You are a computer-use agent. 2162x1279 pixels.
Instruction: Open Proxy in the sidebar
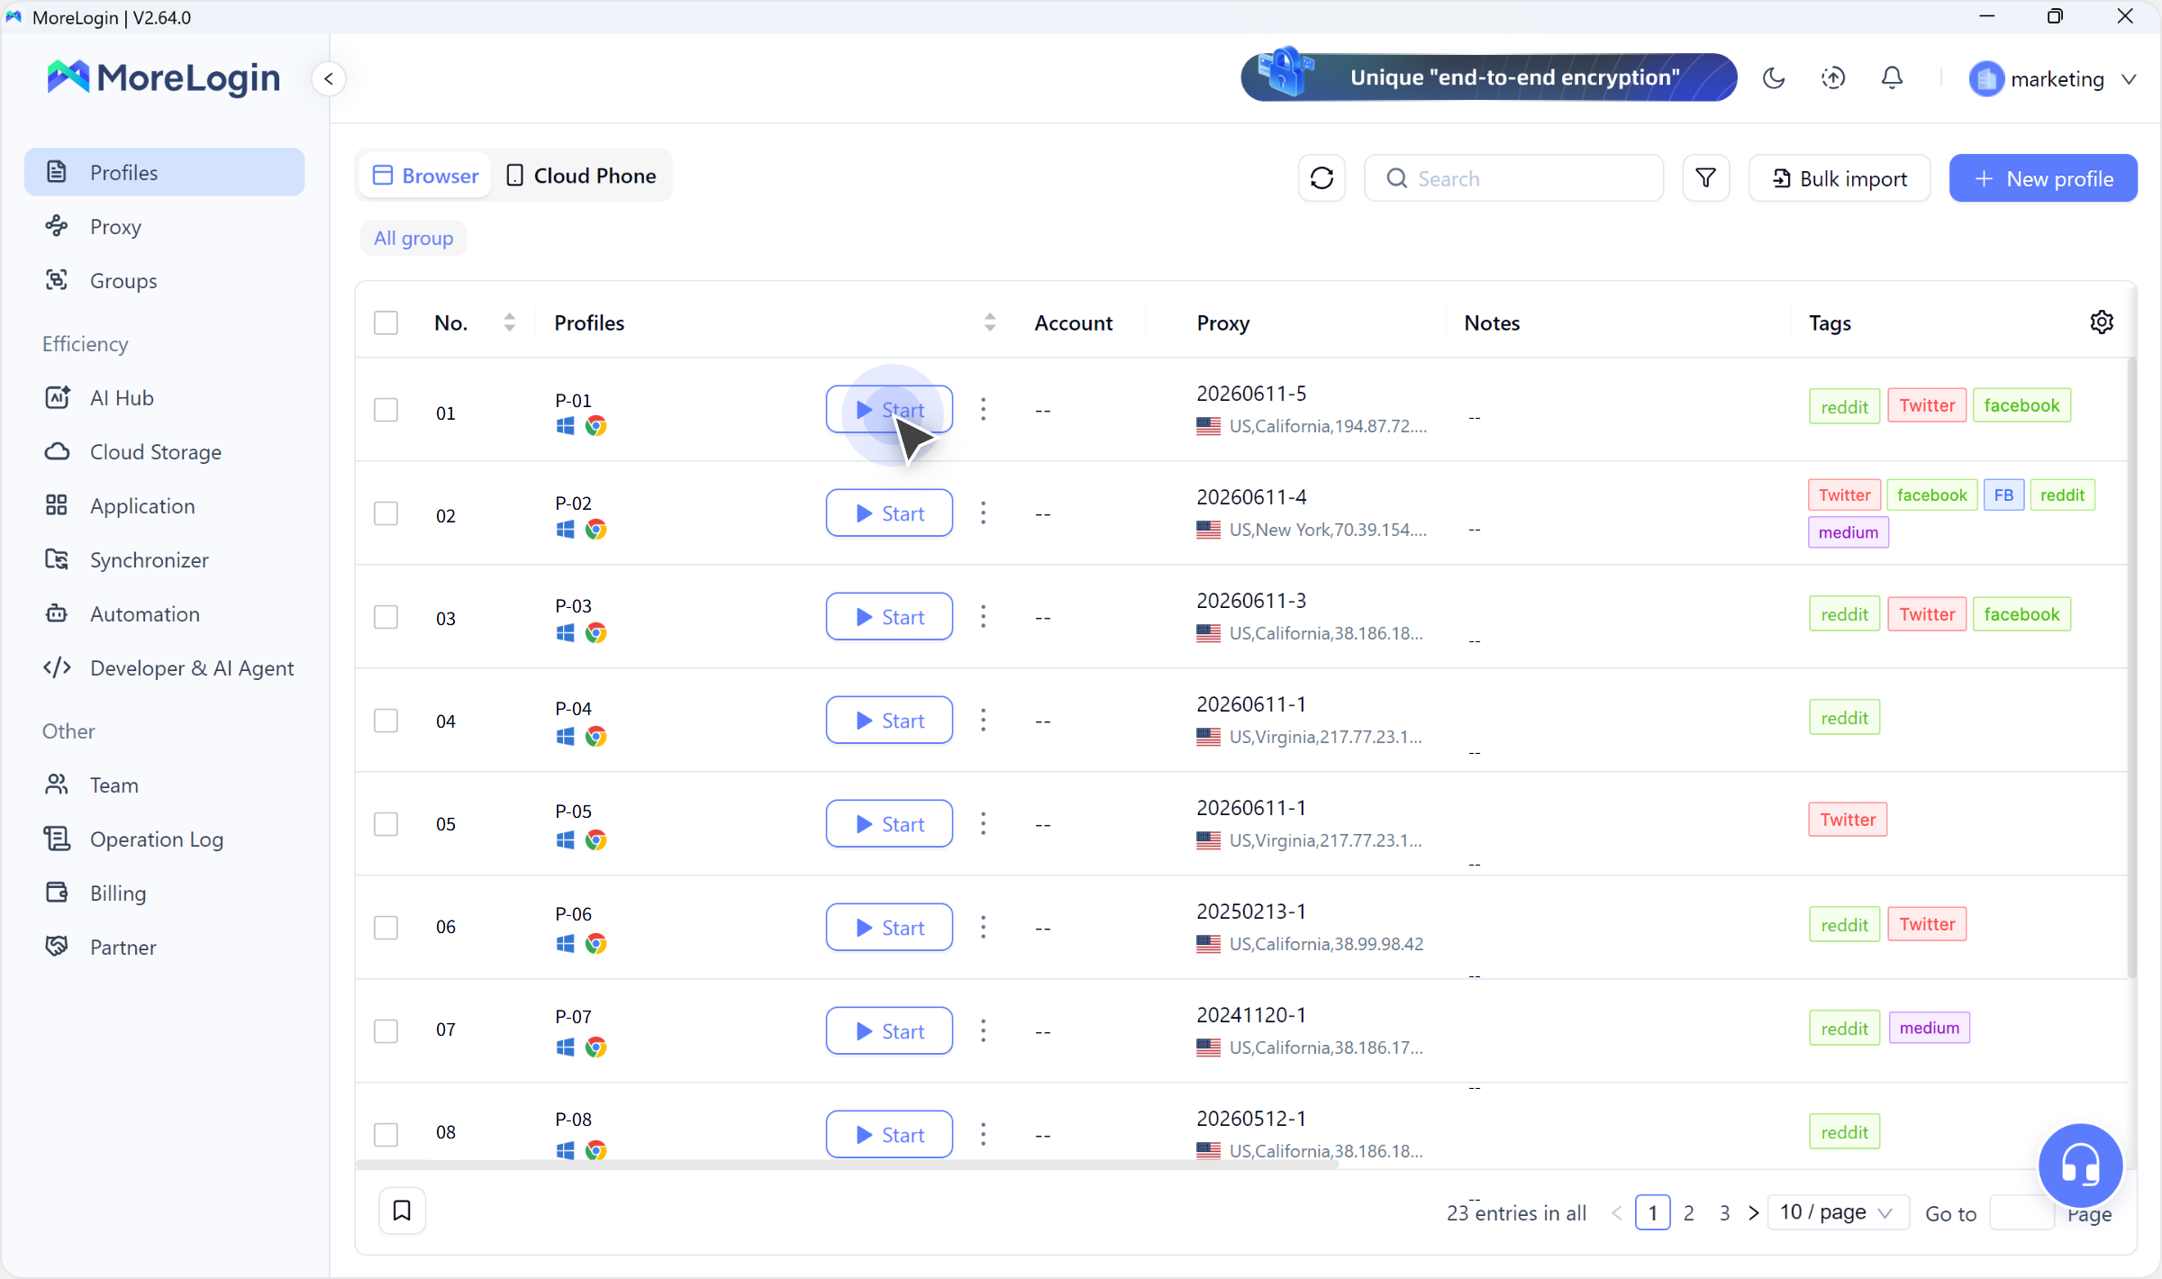[x=164, y=226]
